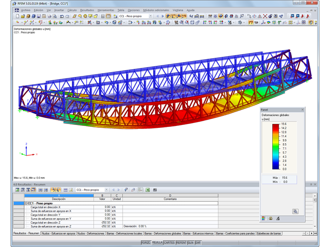Toggle FORZC status bar option
Screen dimensions: 330x247
146,243
